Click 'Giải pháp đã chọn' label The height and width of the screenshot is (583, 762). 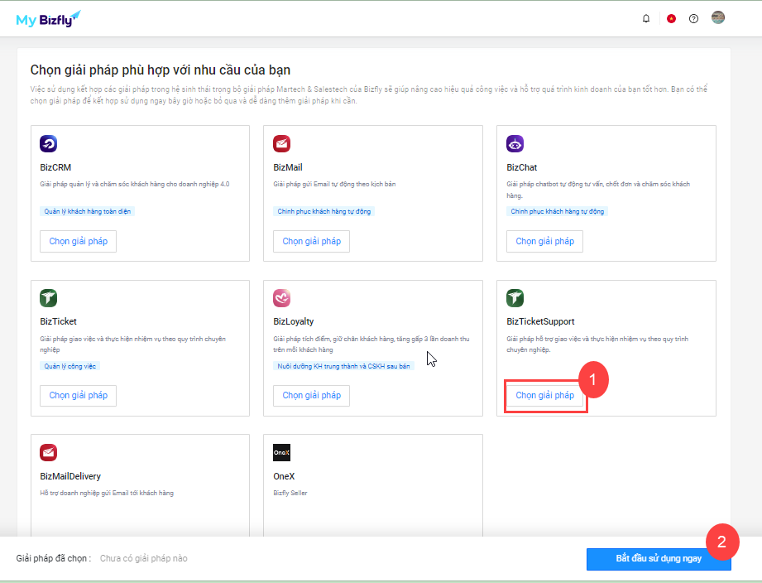pos(54,559)
